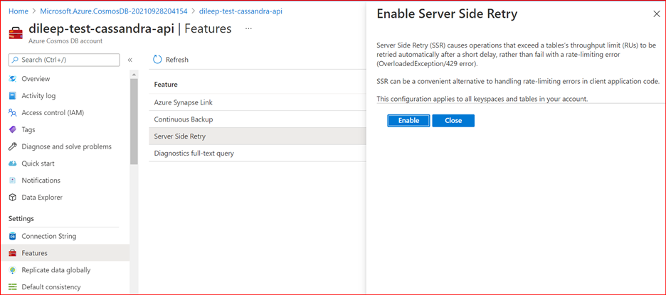Select Diagnostics full-text query feature row
This screenshot has height=295, width=666.
tap(258, 154)
